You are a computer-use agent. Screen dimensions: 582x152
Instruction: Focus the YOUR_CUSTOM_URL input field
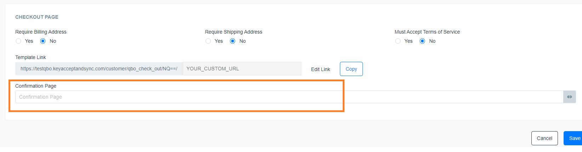(x=242, y=69)
